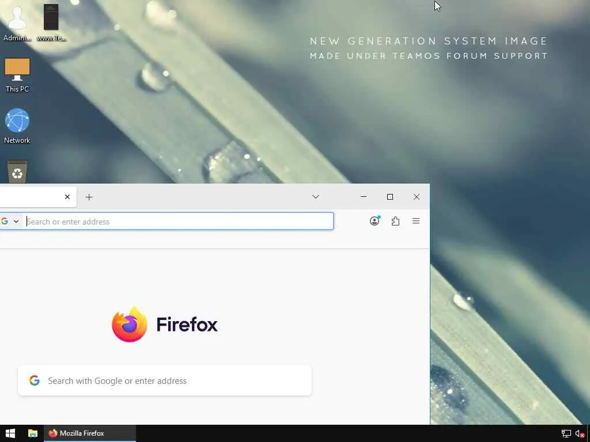Screen dimensions: 590x442
Task: Select the www desktop shortcut icon
Action: pos(51,22)
